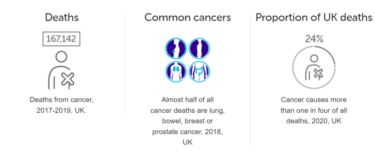
Task: Click the 24% percentage label
Action: 314,39
